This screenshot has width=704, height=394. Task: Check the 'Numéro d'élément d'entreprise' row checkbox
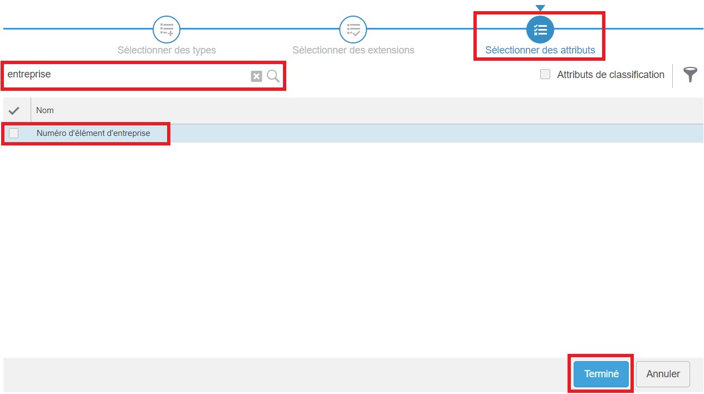[x=14, y=133]
